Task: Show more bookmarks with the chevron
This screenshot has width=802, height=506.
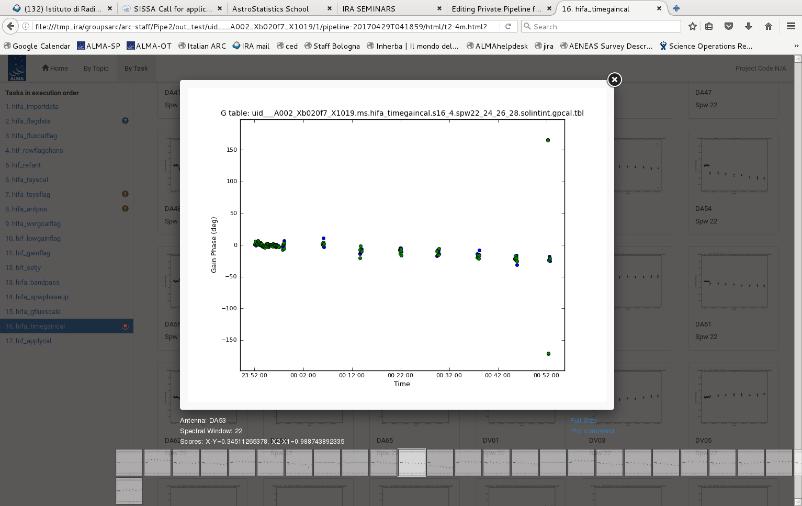Action: click(x=796, y=46)
